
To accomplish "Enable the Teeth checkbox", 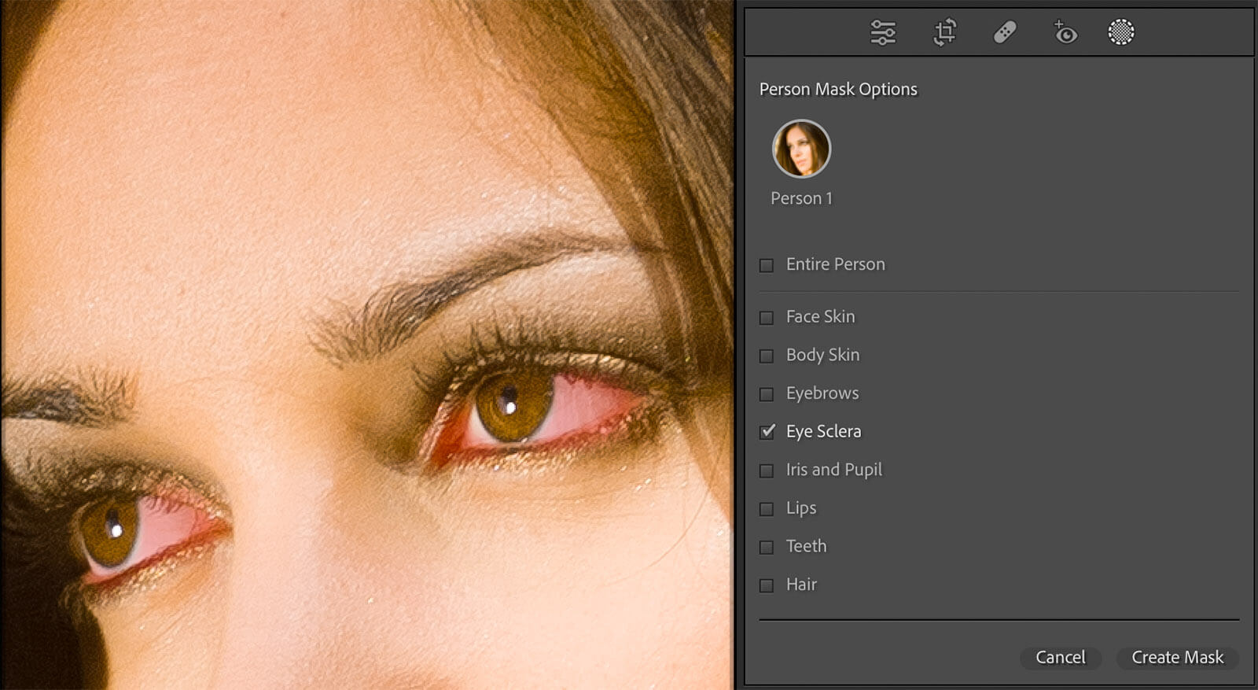I will 767,547.
